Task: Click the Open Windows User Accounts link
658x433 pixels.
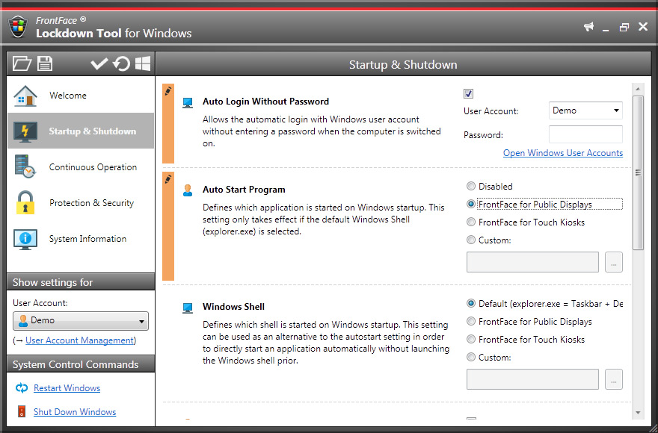Action: pos(562,153)
